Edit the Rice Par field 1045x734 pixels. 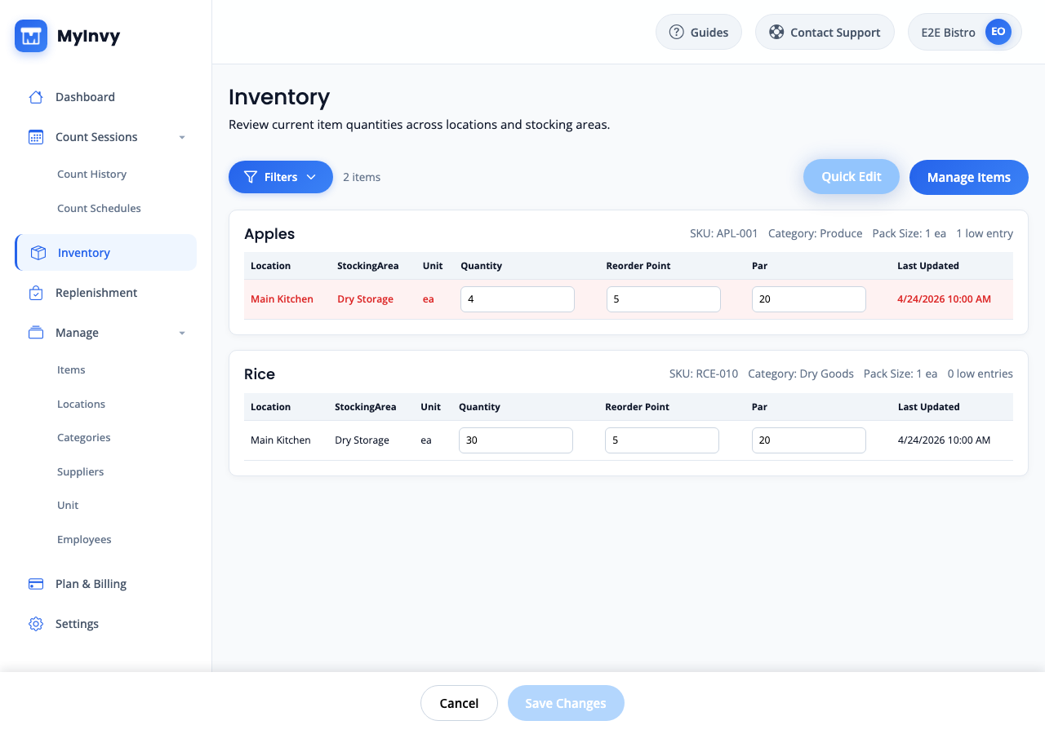809,440
